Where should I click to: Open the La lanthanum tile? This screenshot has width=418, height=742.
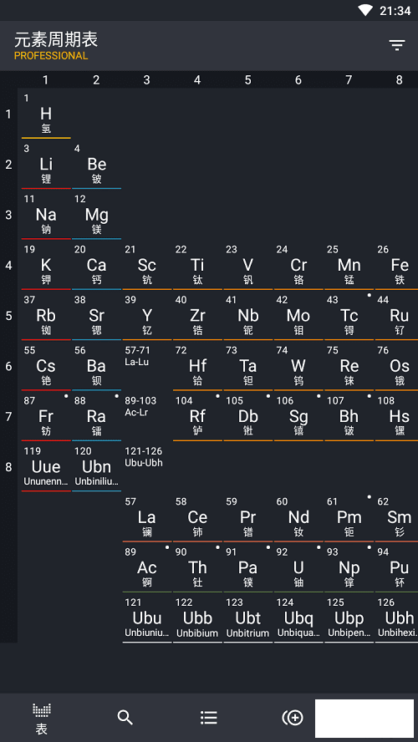click(x=147, y=517)
